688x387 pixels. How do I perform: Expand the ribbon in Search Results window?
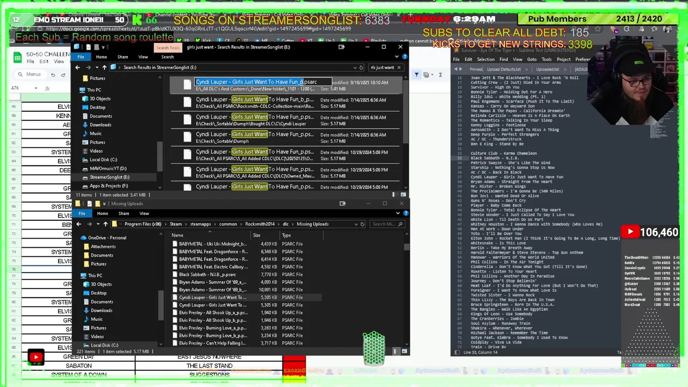[x=397, y=57]
